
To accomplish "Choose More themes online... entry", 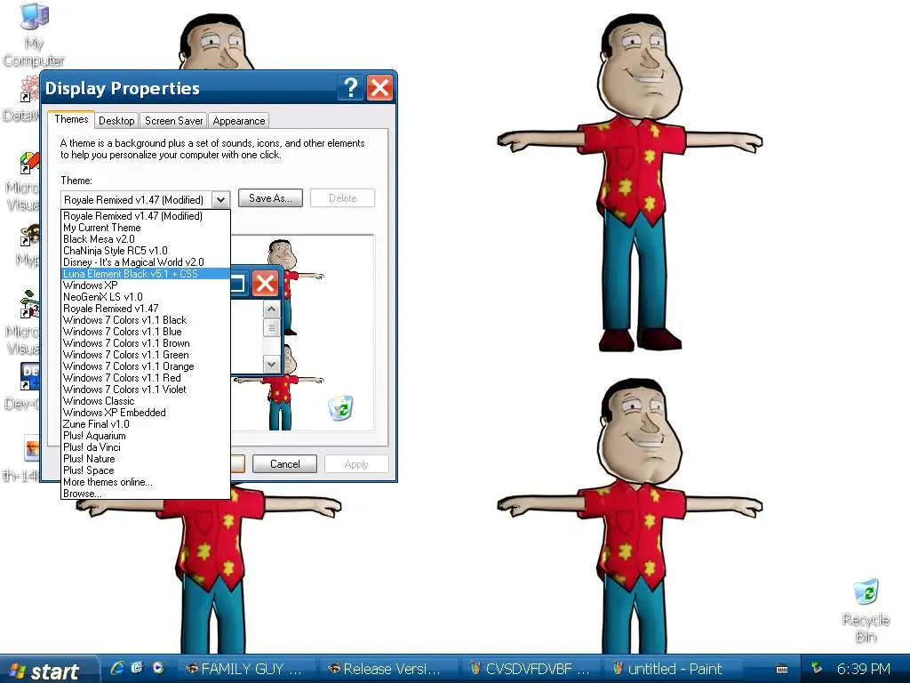I will click(x=146, y=482).
